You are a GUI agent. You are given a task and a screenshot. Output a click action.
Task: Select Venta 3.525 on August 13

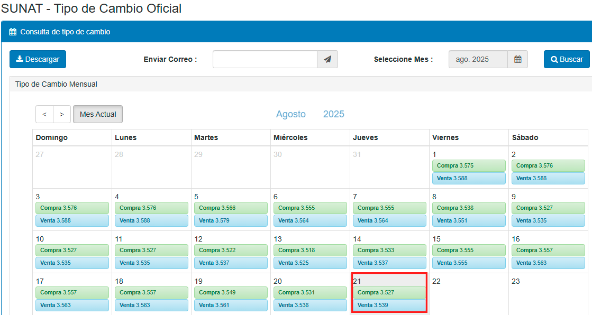pos(310,263)
